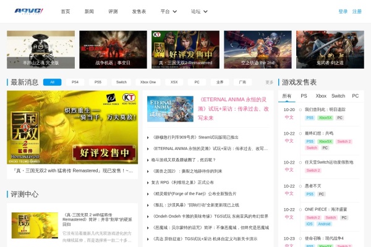Screen dimensions: 371x247
Task: Select the PC news filter
Action: (x=197, y=82)
